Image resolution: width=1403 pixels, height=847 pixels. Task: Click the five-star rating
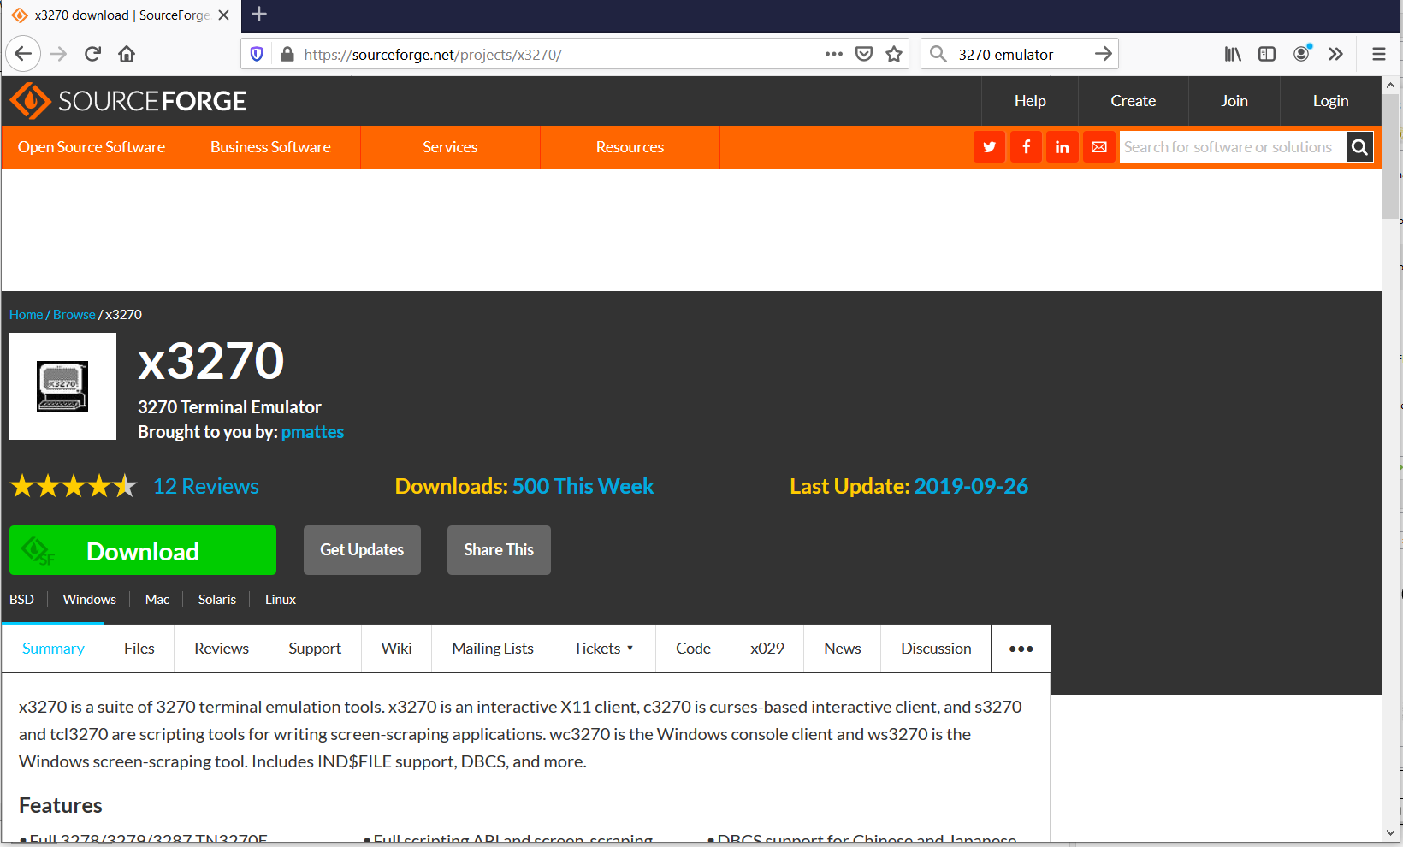[x=74, y=486]
